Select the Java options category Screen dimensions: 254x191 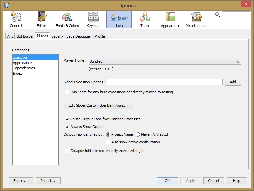click(119, 20)
